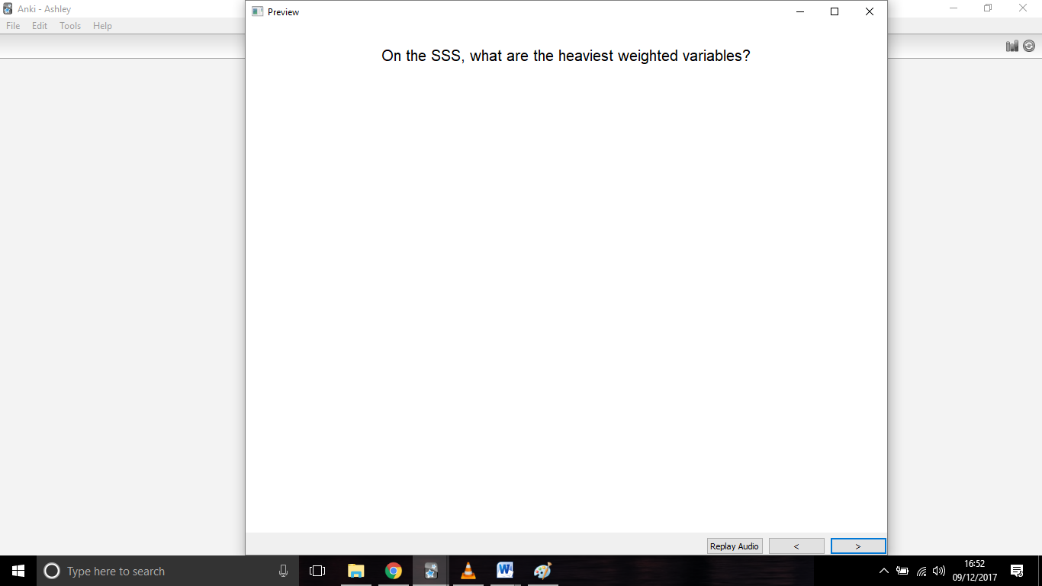1042x586 pixels.
Task: Maximize the Preview window
Action: [835, 11]
